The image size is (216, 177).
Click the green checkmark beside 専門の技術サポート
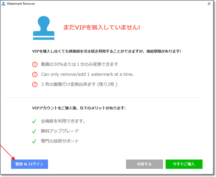tap(34, 141)
